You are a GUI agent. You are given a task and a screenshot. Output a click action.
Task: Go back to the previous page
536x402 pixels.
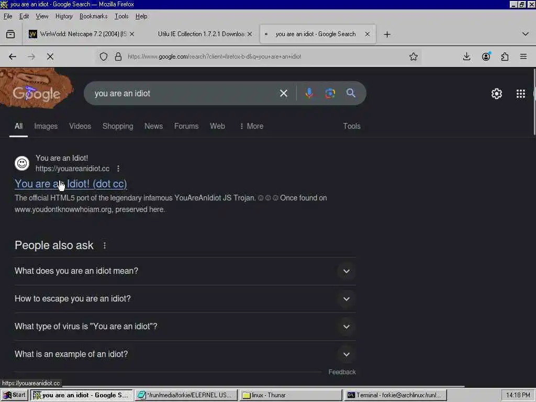coord(13,57)
